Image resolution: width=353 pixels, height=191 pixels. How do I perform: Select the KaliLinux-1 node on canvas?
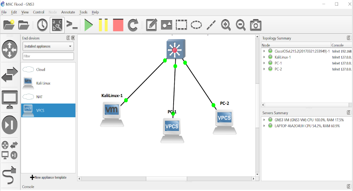tap(112, 114)
